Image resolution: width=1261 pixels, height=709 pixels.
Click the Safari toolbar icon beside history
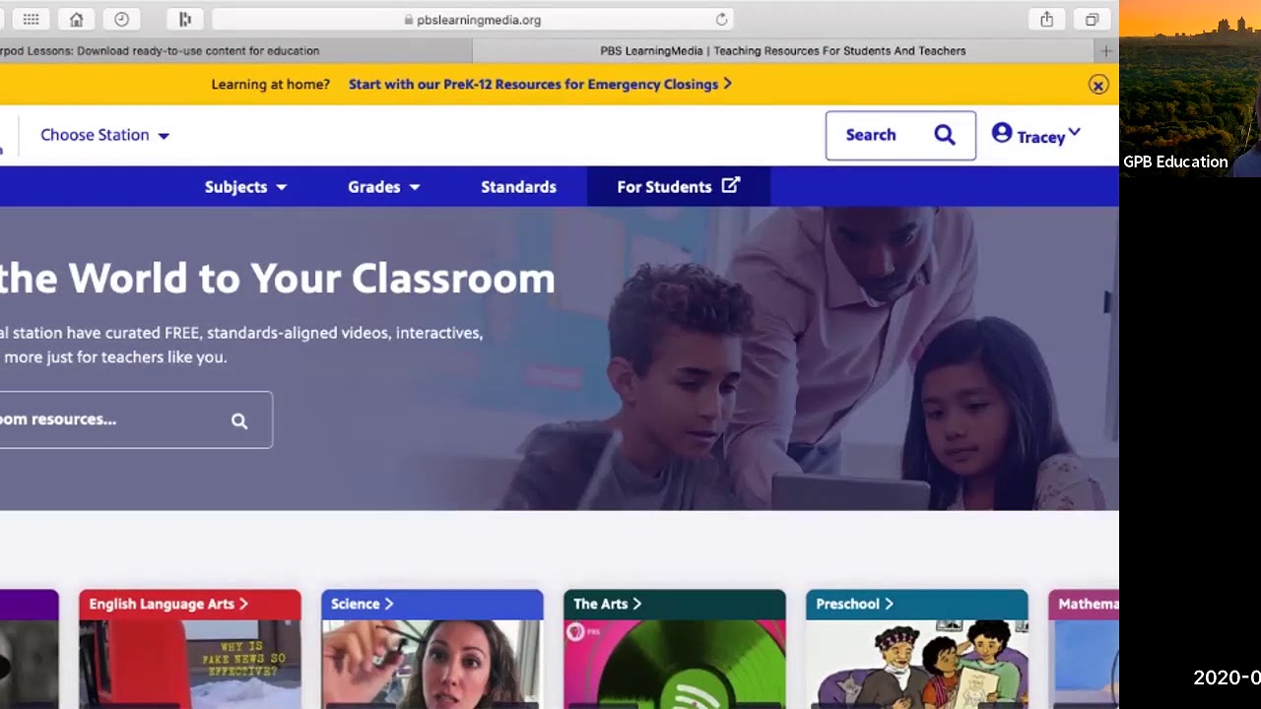pos(184,20)
